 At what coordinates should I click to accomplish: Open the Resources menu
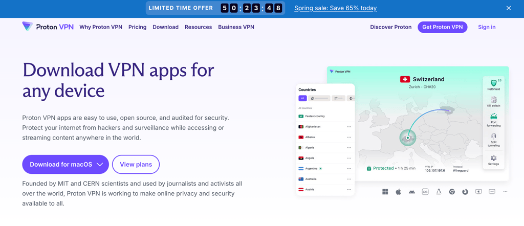click(x=198, y=27)
